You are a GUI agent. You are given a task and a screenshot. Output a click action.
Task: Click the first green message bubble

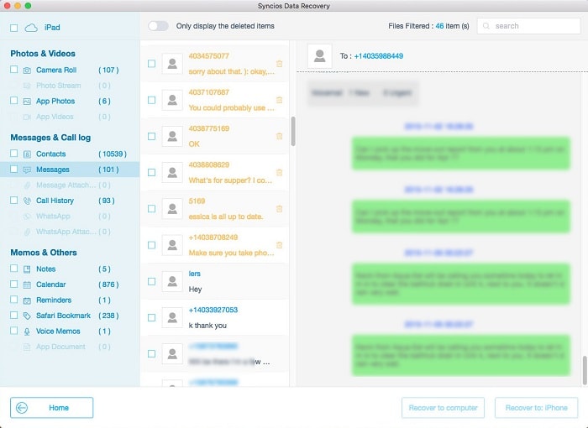[x=460, y=154]
